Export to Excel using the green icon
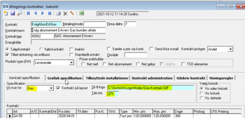Screen dimensions: 245x120 [81, 13]
